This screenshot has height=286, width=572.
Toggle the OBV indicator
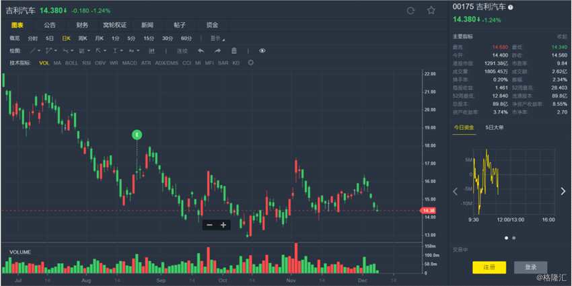point(100,63)
